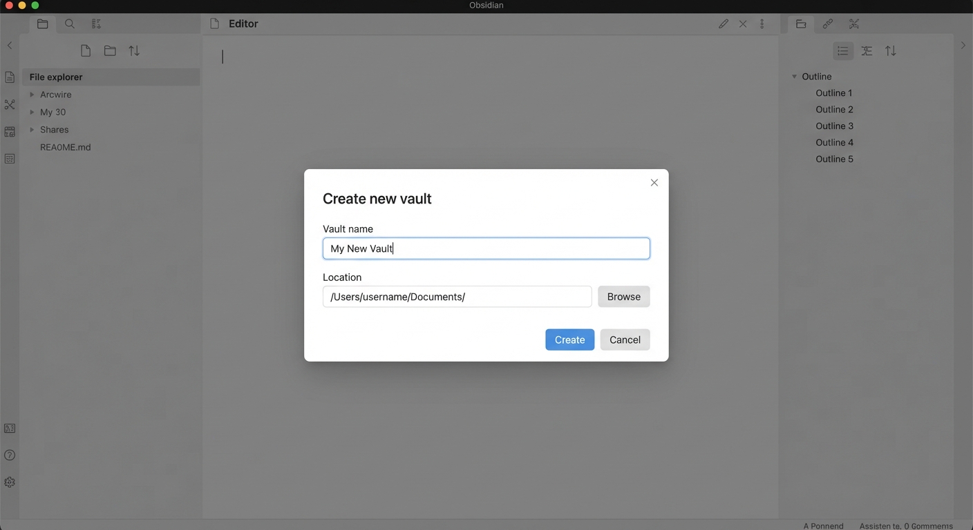973x530 pixels.
Task: Switch to the Editor tab
Action: point(243,23)
